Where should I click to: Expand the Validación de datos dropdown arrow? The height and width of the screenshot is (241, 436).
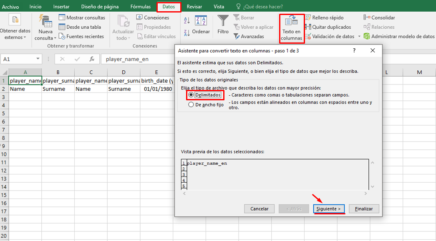359,36
